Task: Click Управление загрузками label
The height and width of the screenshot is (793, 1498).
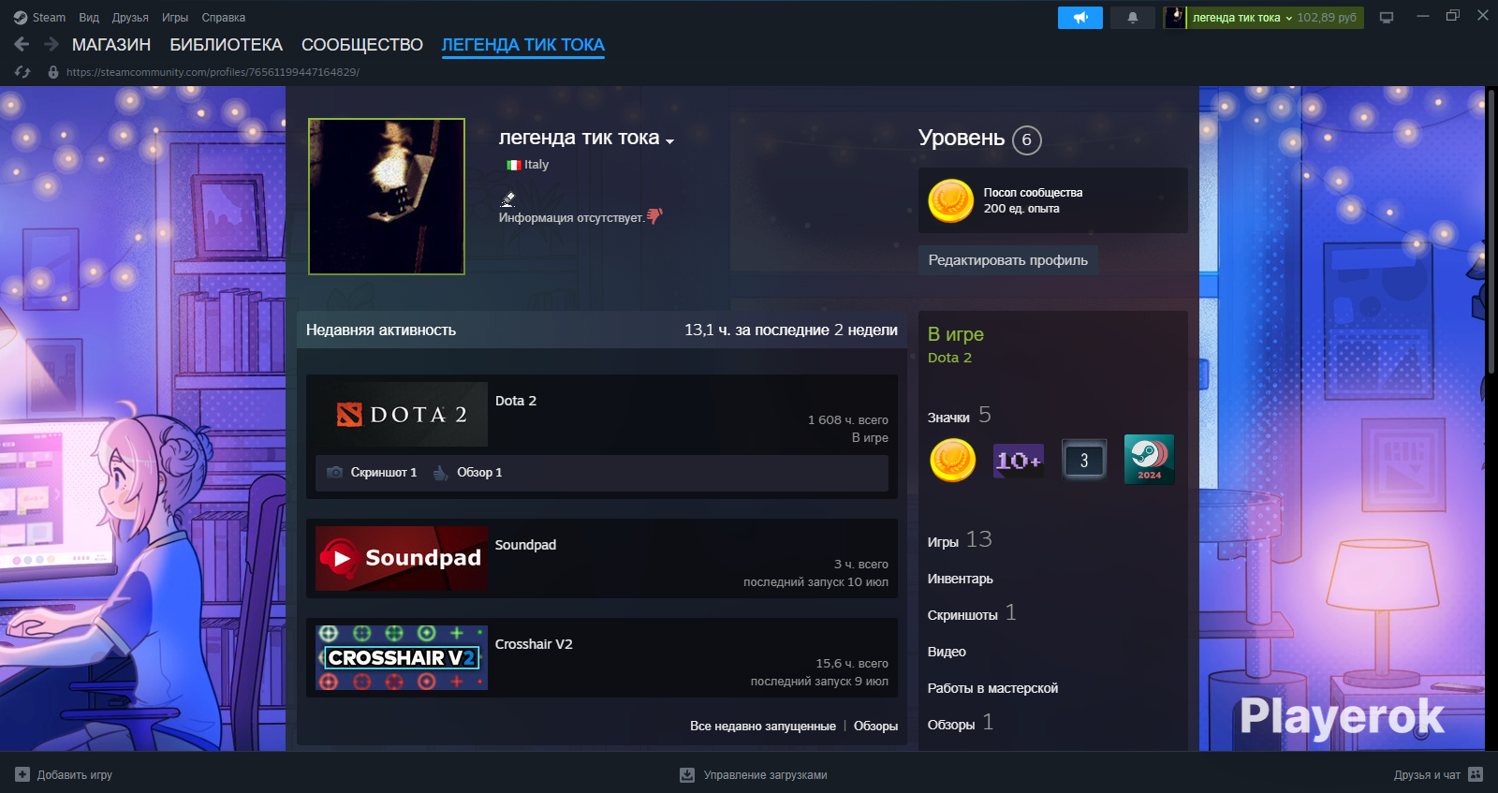Action: tap(766, 775)
